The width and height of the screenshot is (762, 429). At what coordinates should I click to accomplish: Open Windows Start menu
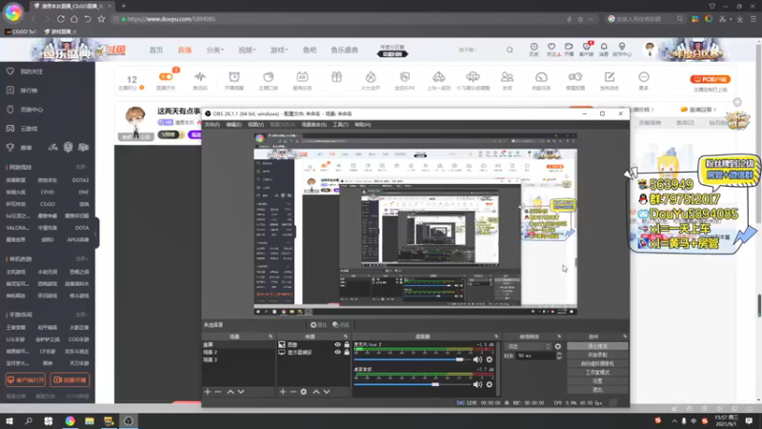pyautogui.click(x=10, y=420)
